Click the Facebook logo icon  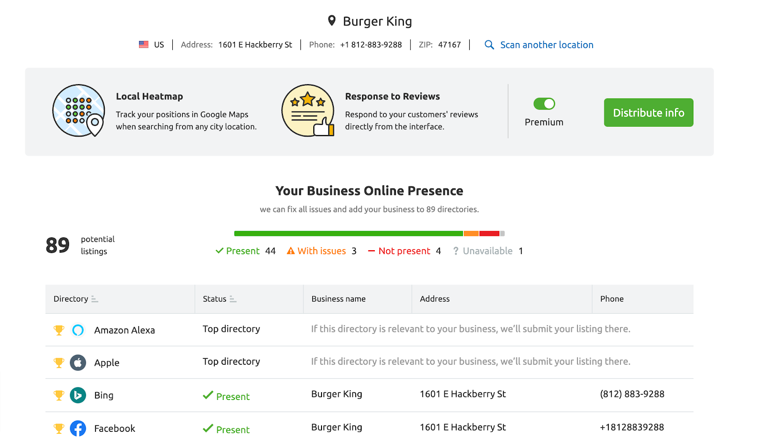pos(78,428)
